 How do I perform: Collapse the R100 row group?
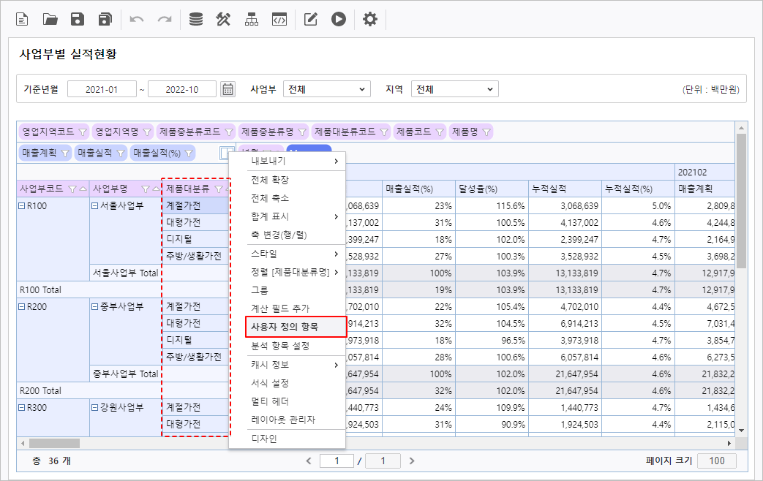(x=22, y=206)
